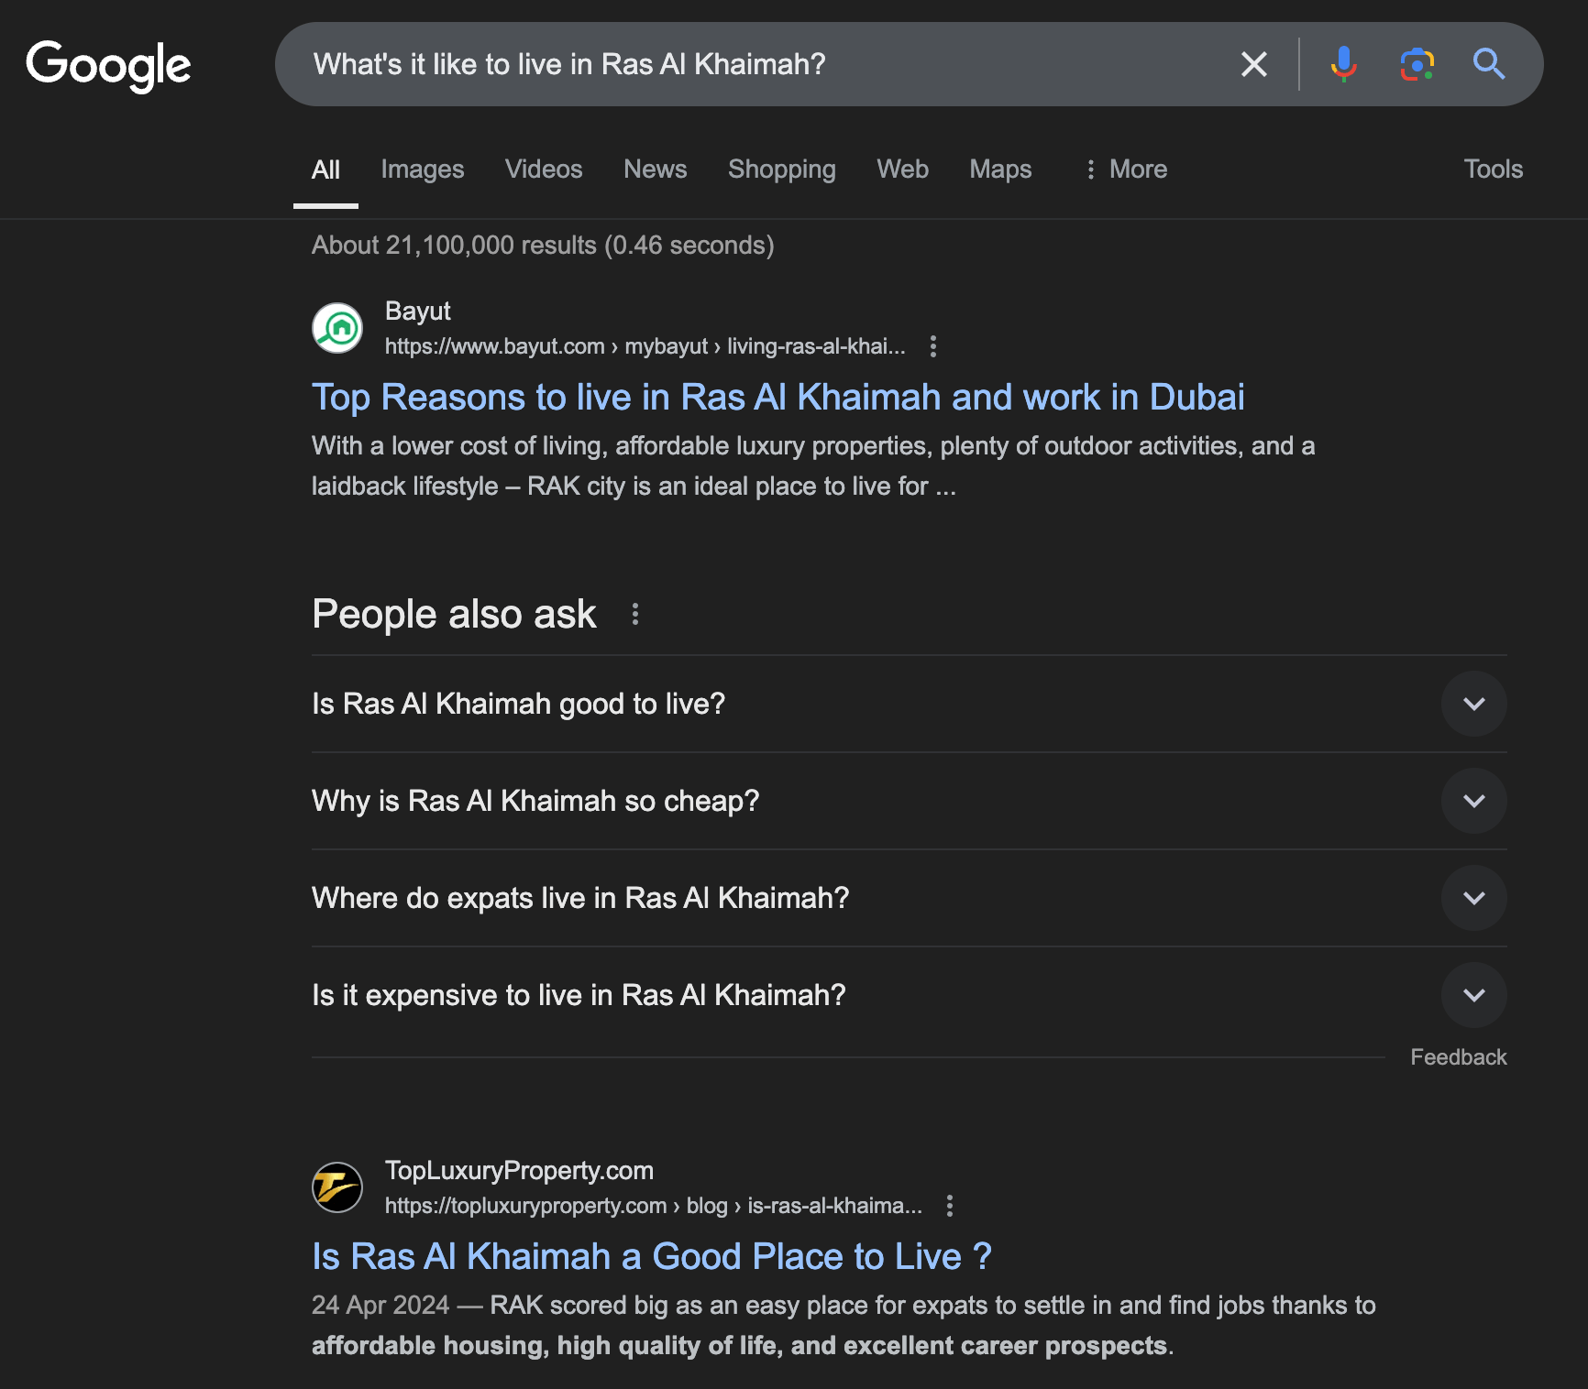Open the Tools options
Screen dimensions: 1588x1389
[x=1493, y=170]
